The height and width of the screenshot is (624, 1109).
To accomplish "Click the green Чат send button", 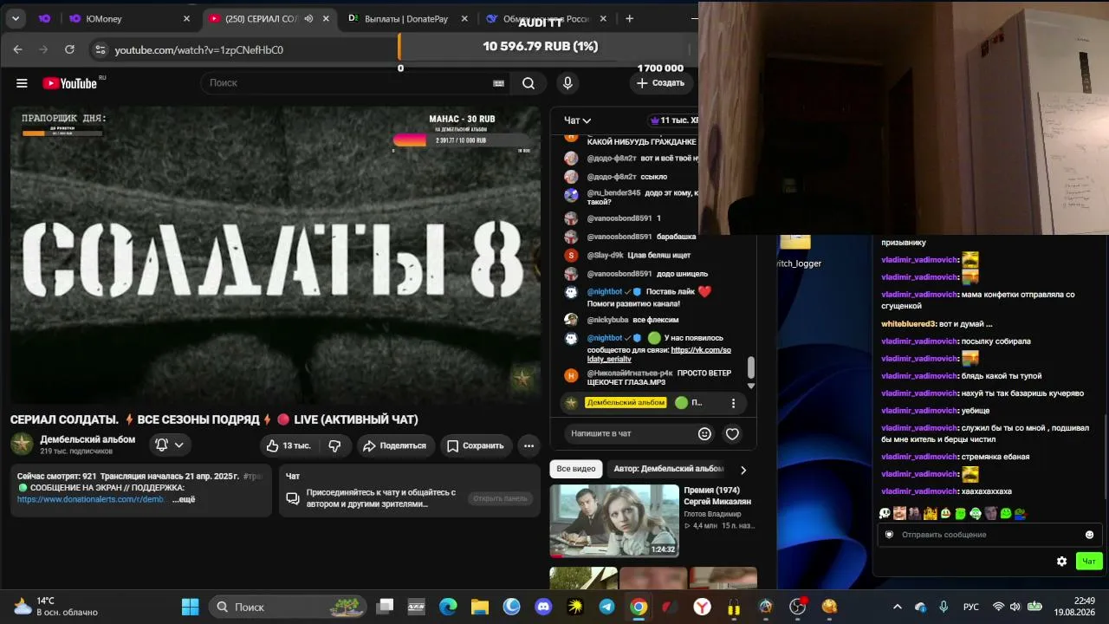I will pos(1089,562).
